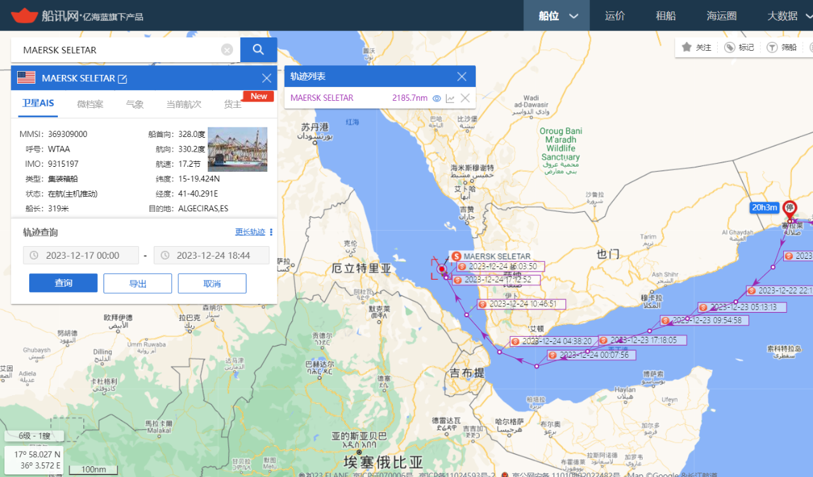Open the three-dot options next to 更长轨迹
813x477 pixels.
coord(271,232)
